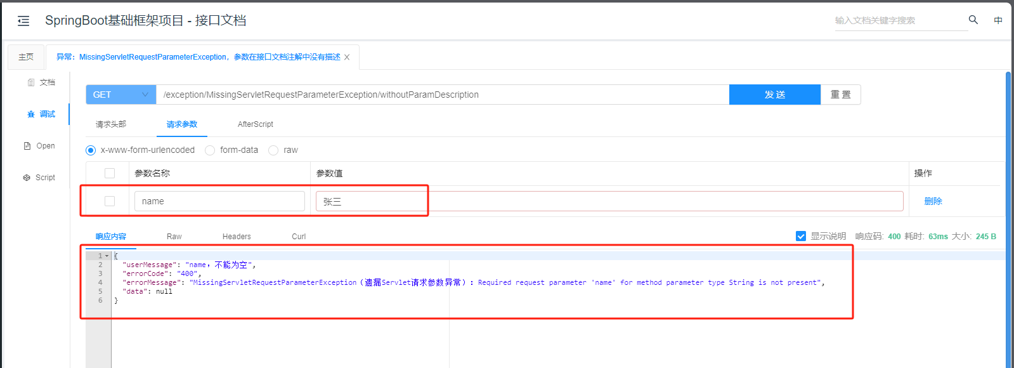This screenshot has height=368, width=1014.
Task: Click the 操作 column header
Action: coord(923,173)
